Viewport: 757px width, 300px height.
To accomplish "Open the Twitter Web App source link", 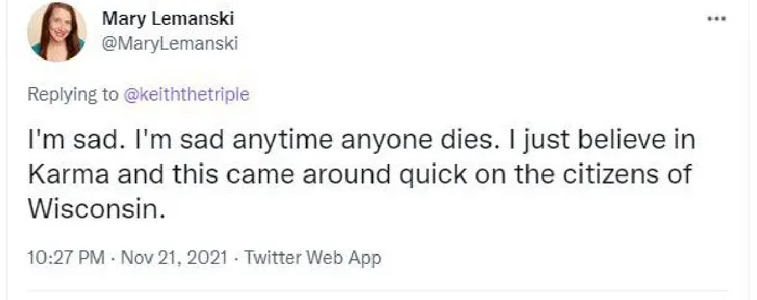I will tap(313, 257).
